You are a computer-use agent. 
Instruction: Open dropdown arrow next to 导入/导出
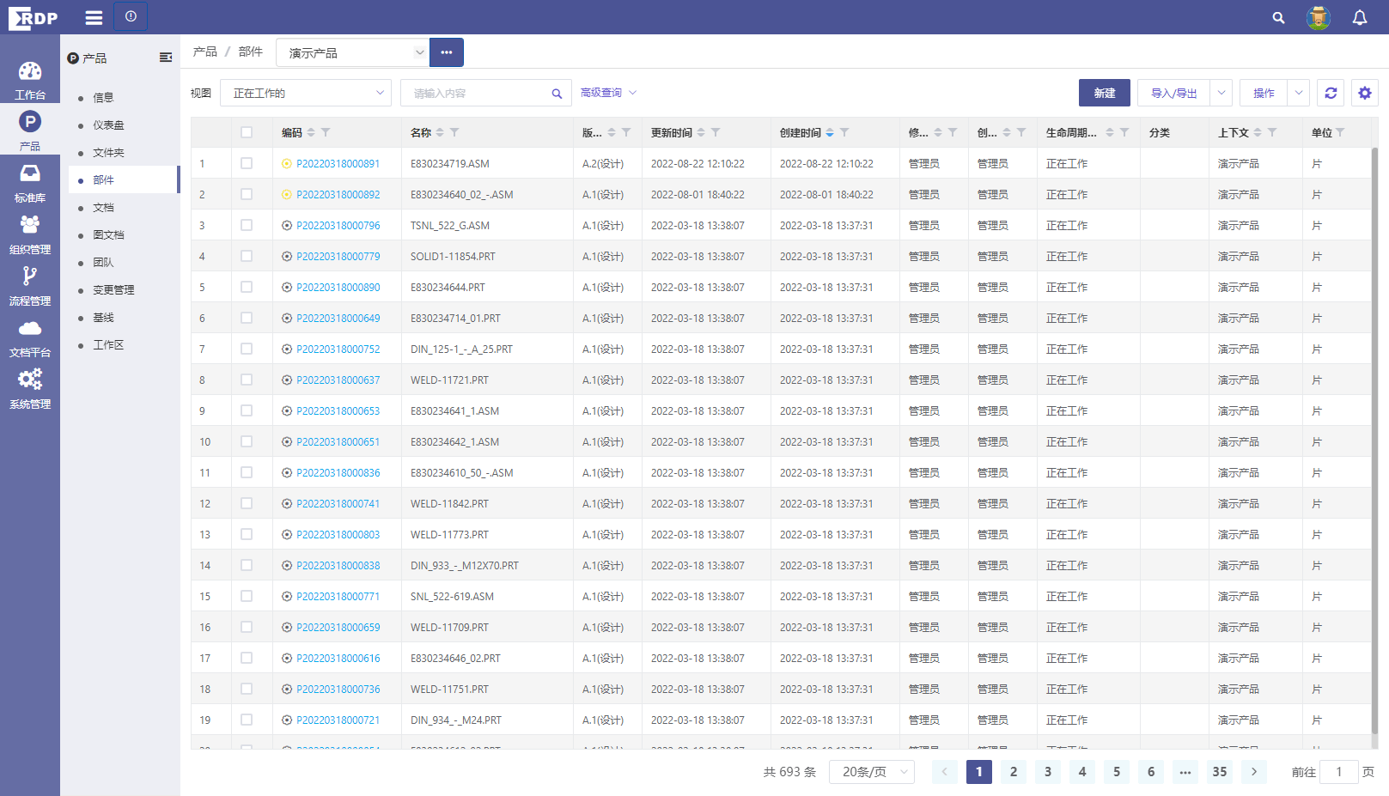click(x=1221, y=93)
